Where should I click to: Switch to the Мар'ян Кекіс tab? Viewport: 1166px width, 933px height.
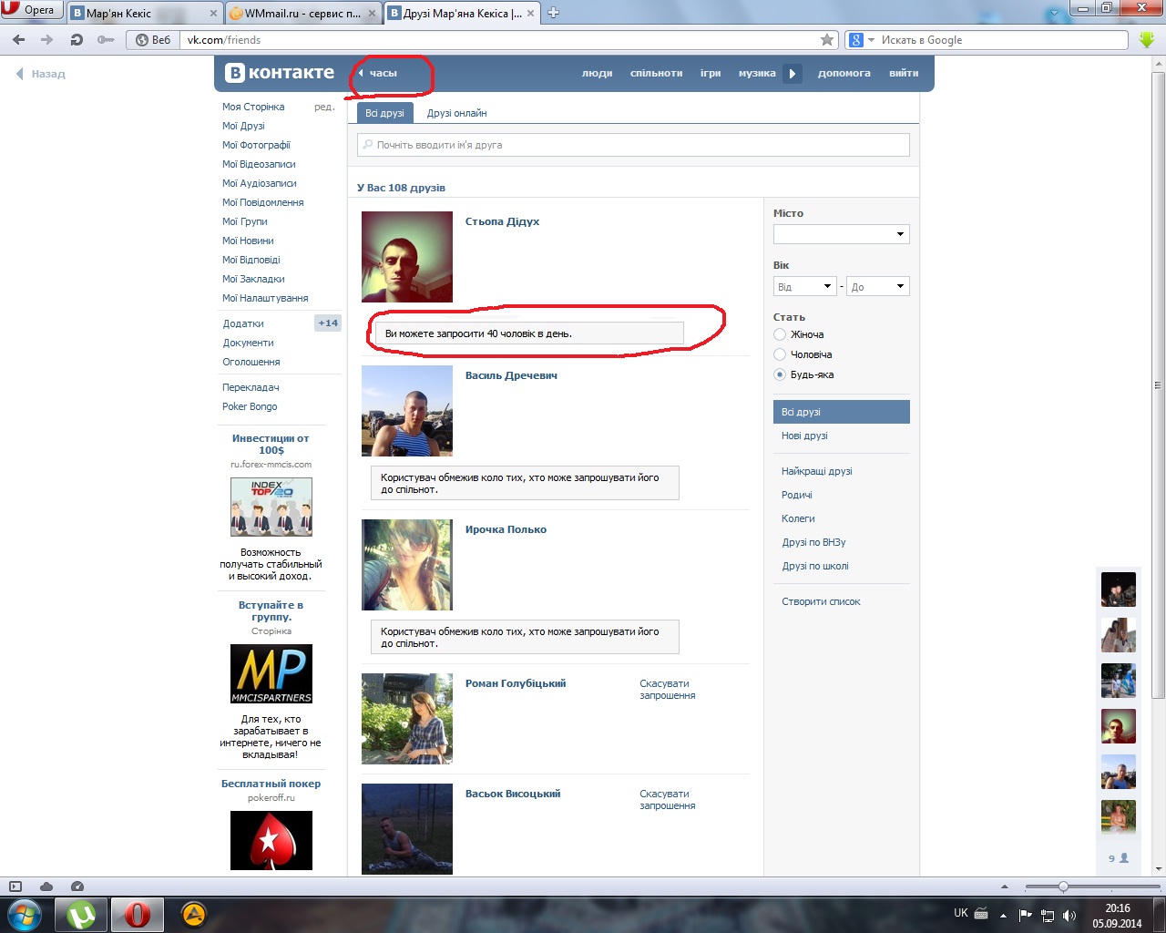coord(144,14)
